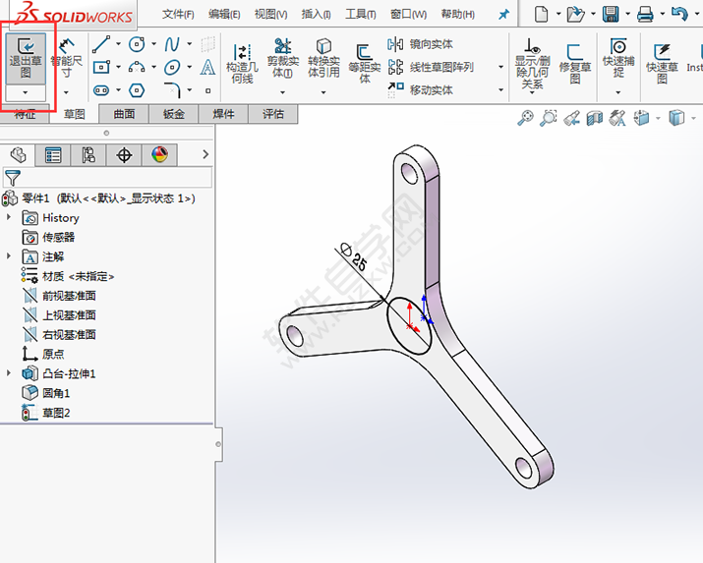703x563 pixels.
Task: Click the Save icon
Action: click(611, 14)
